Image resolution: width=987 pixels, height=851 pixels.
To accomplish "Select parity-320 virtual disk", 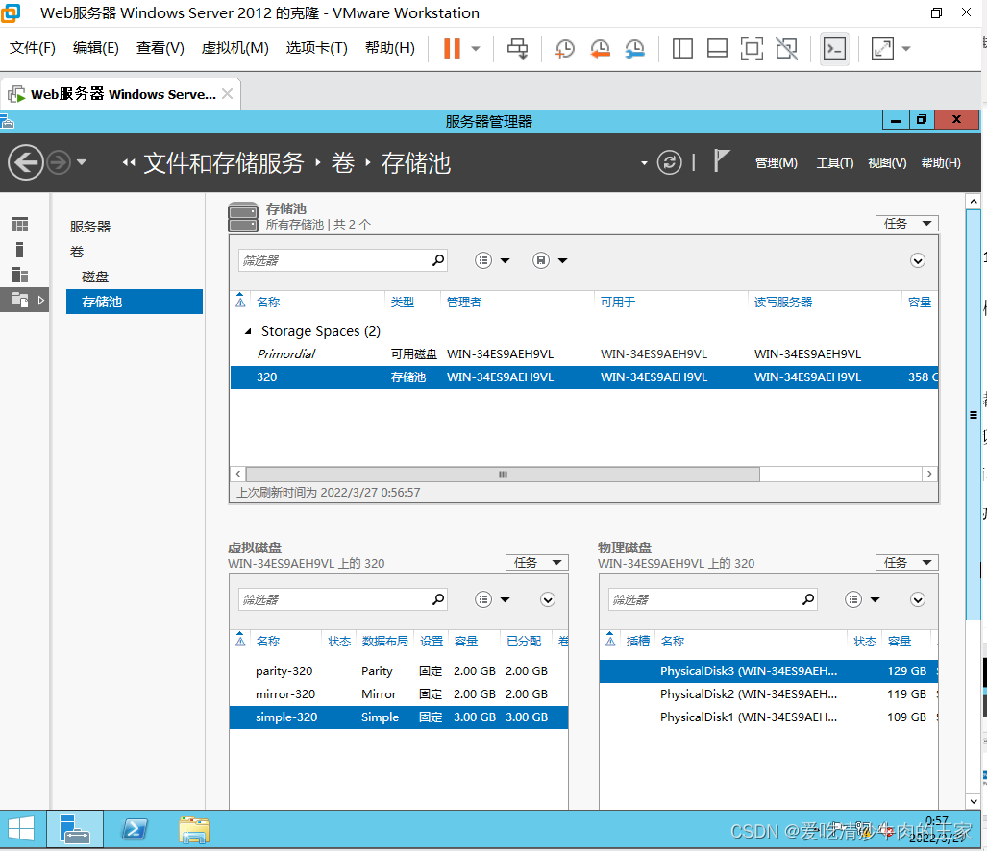I will 399,671.
